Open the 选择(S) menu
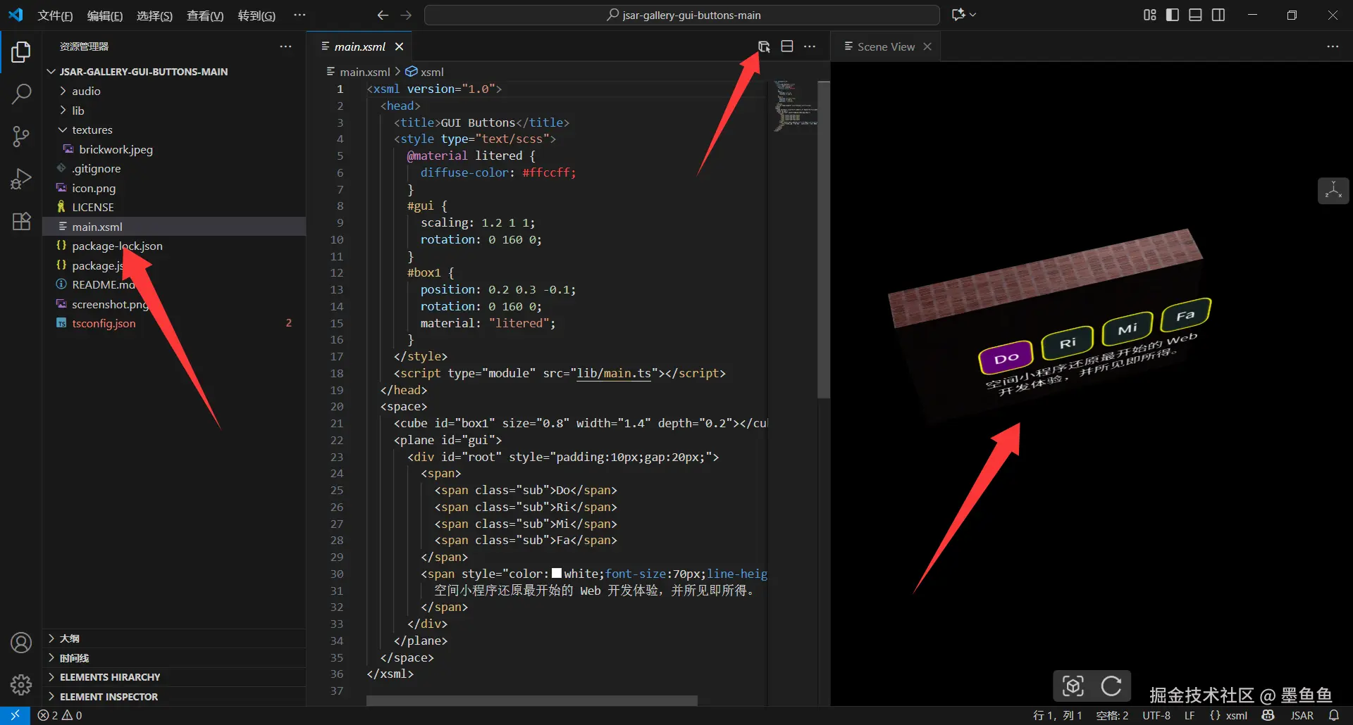Screen dimensions: 1353x725 tap(154, 15)
